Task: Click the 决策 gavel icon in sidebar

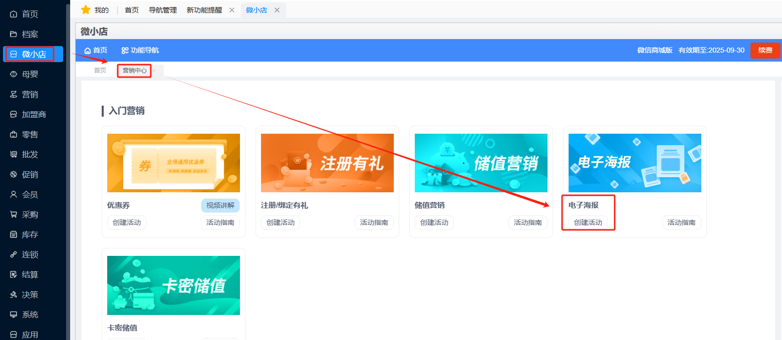Action: pos(14,294)
